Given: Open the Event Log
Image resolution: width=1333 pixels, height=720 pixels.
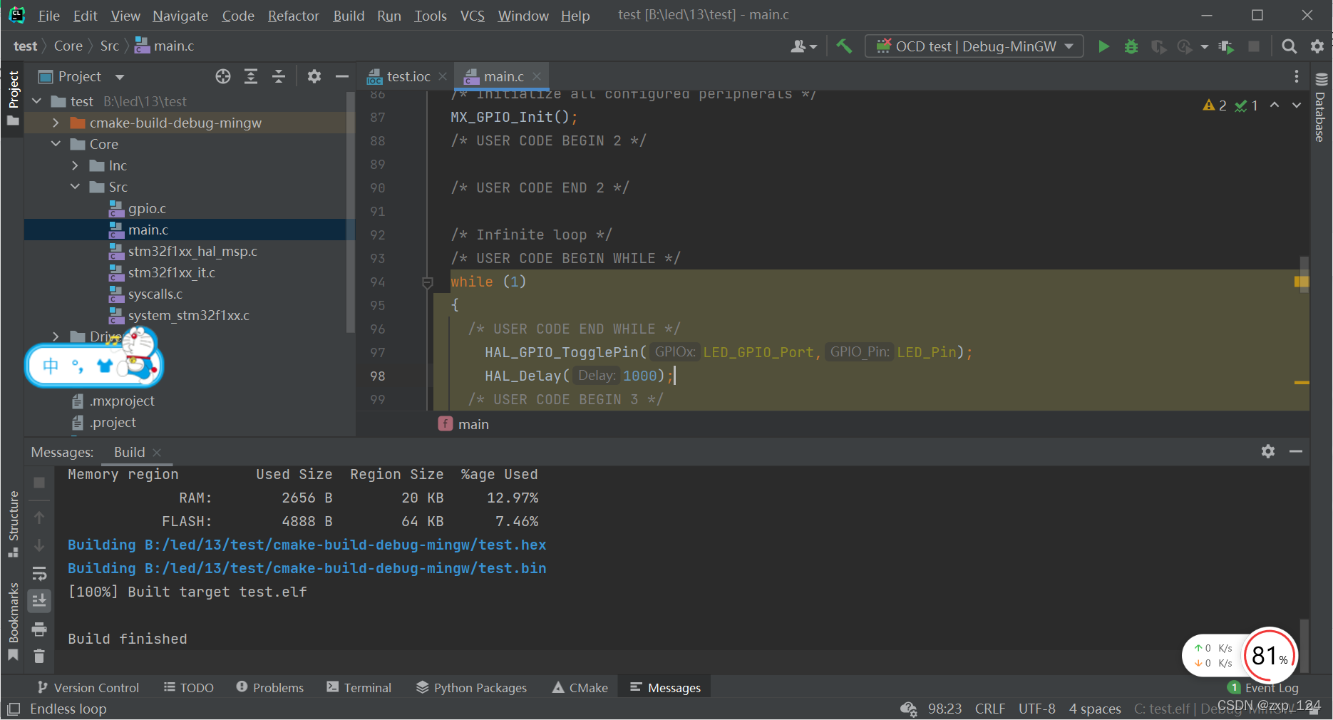Looking at the screenshot, I should (x=1263, y=687).
